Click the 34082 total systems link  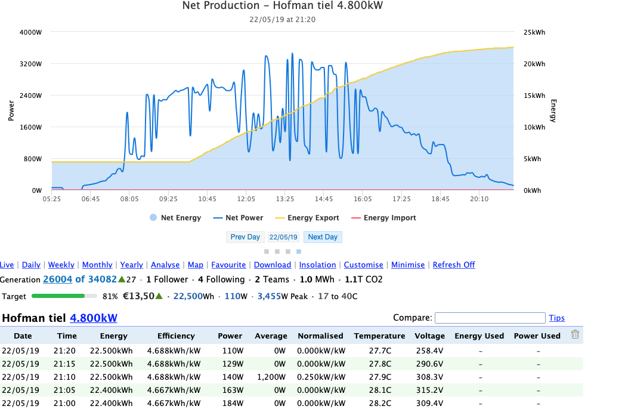click(x=103, y=279)
